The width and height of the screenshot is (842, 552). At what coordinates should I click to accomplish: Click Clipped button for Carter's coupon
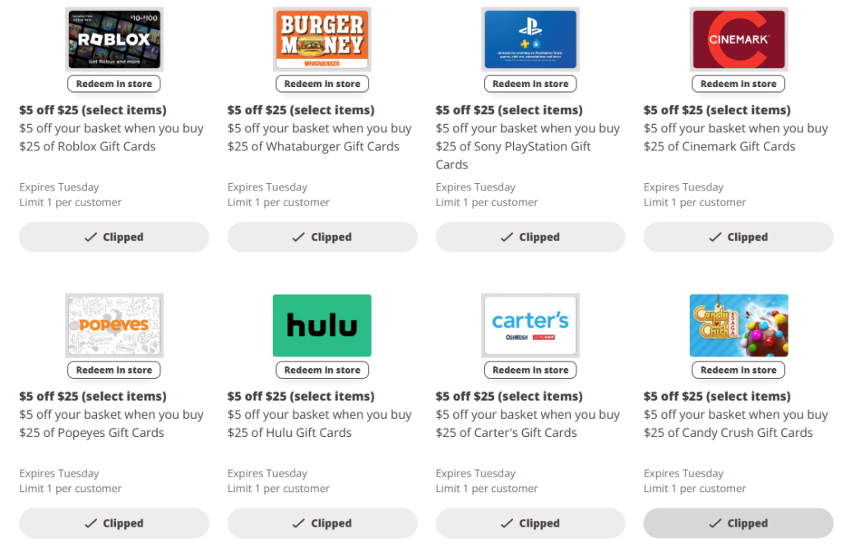click(530, 523)
